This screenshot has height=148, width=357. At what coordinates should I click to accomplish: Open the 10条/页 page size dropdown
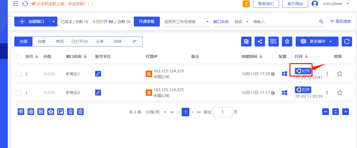point(156,112)
